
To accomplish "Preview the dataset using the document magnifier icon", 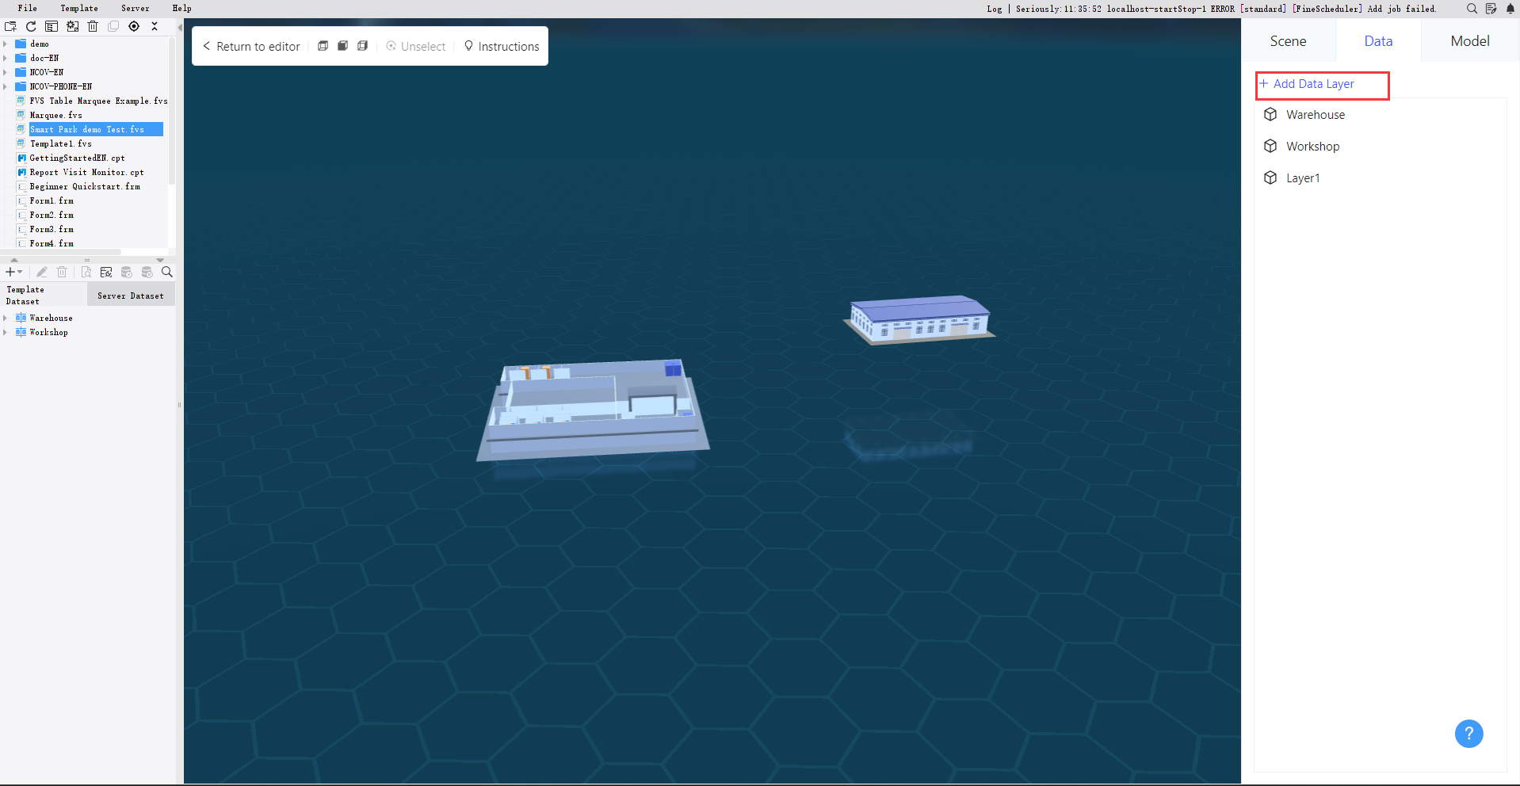I will 86,272.
